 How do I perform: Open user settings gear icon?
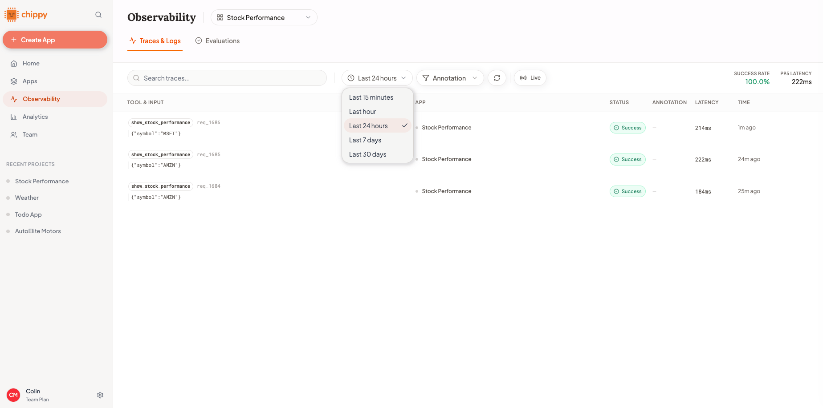tap(100, 395)
